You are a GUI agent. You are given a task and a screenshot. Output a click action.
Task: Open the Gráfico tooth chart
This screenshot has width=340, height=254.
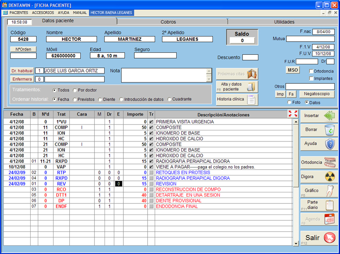click(x=319, y=191)
